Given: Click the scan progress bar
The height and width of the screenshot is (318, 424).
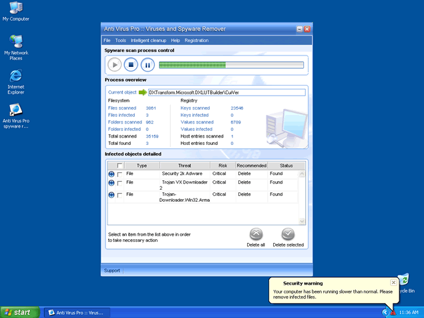Looking at the screenshot, I should (231, 65).
